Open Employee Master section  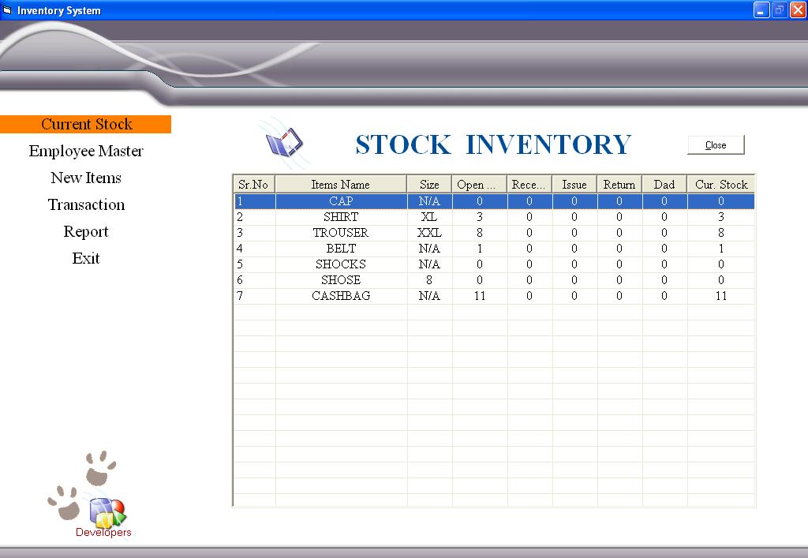(x=86, y=151)
